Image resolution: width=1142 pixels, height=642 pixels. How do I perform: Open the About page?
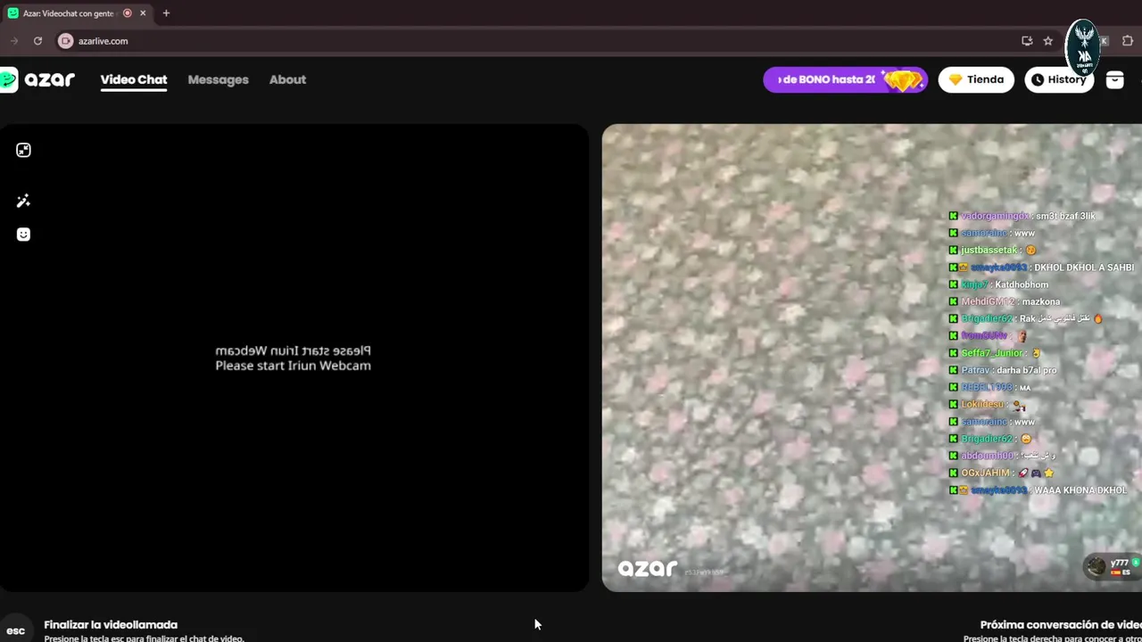(x=287, y=79)
